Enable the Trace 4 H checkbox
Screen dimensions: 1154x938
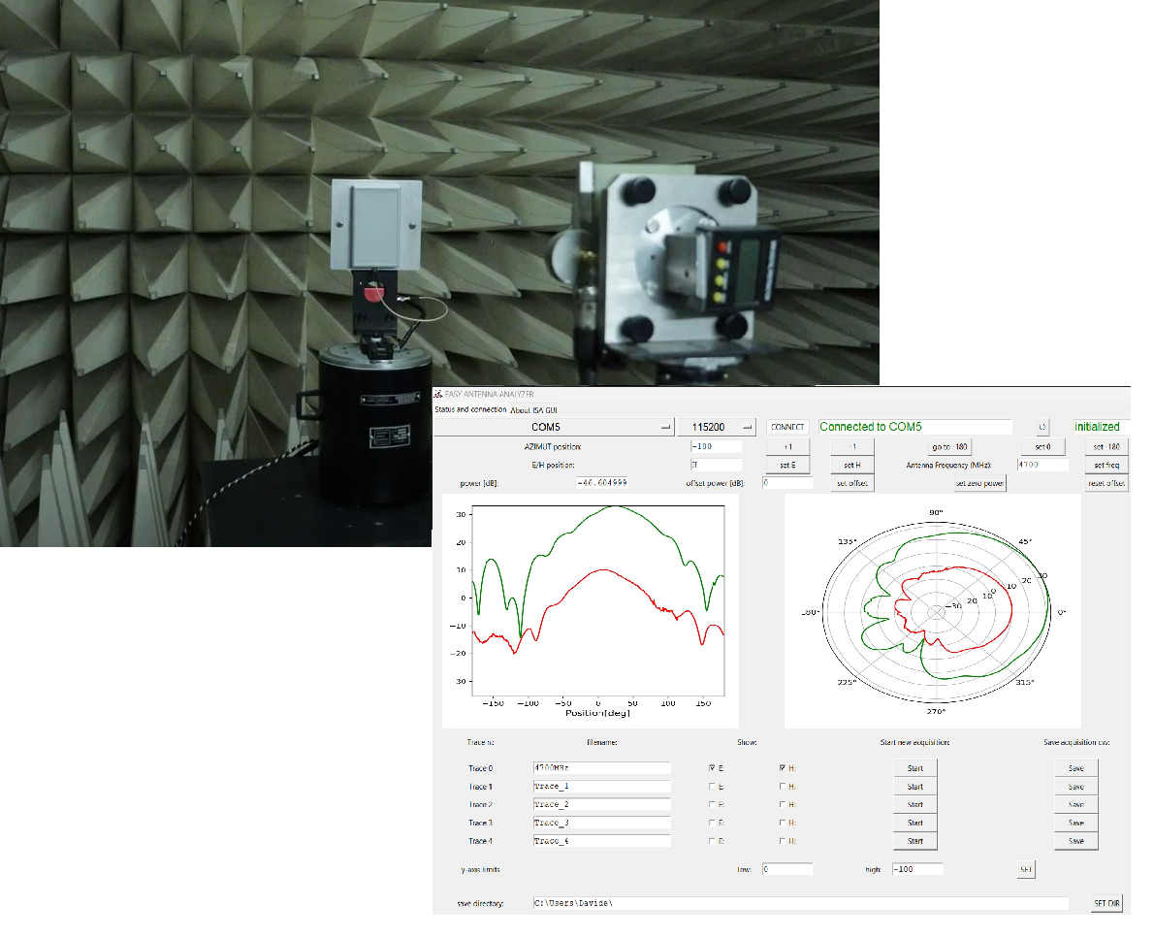(x=783, y=841)
